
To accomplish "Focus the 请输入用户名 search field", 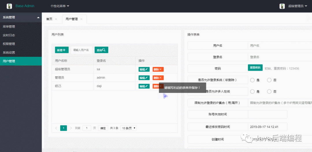I will [81, 50].
